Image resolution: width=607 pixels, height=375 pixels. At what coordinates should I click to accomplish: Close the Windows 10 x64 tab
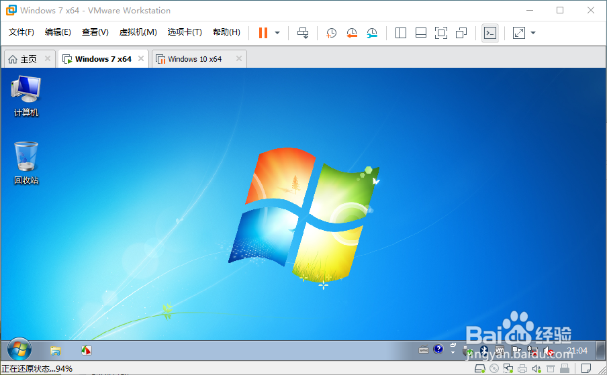tap(239, 58)
